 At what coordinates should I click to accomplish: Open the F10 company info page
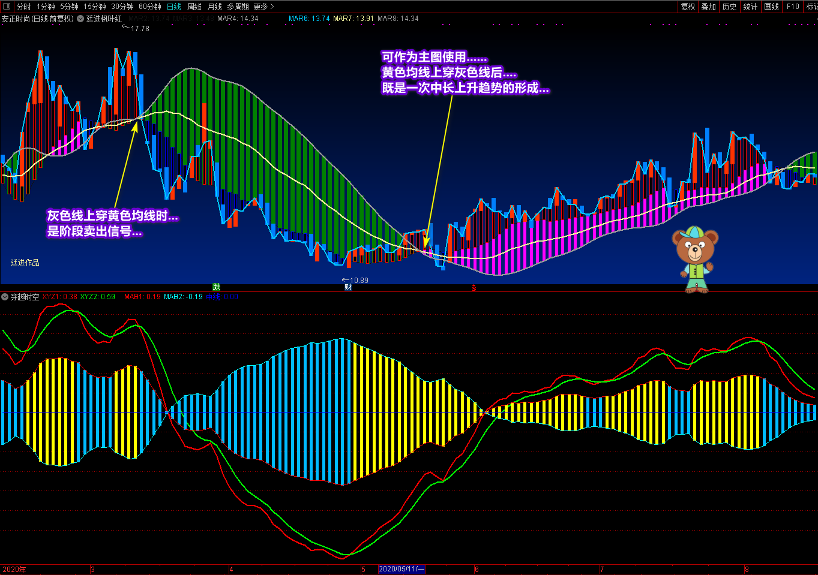pyautogui.click(x=793, y=7)
